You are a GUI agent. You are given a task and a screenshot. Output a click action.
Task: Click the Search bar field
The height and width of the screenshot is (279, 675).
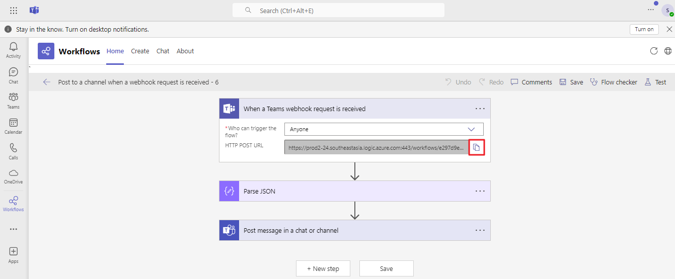coord(338,10)
